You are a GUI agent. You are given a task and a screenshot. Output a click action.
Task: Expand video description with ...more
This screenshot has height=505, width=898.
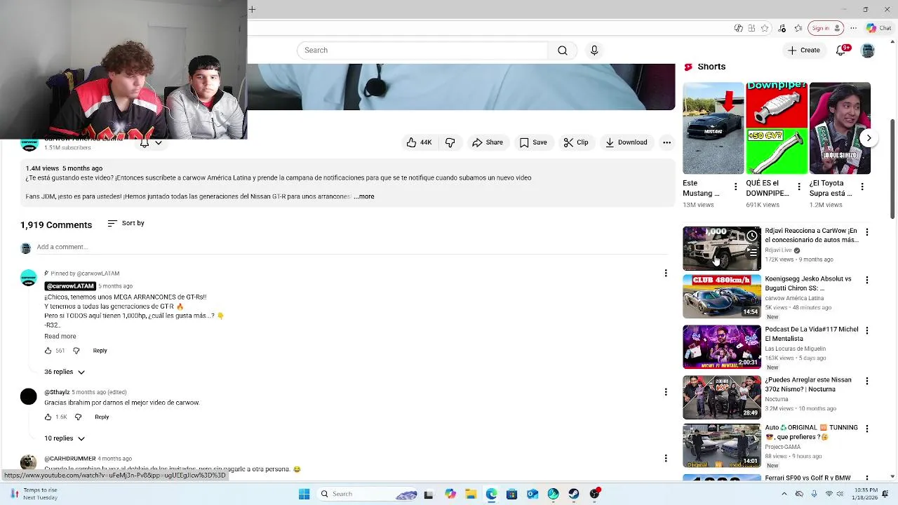[x=364, y=196]
